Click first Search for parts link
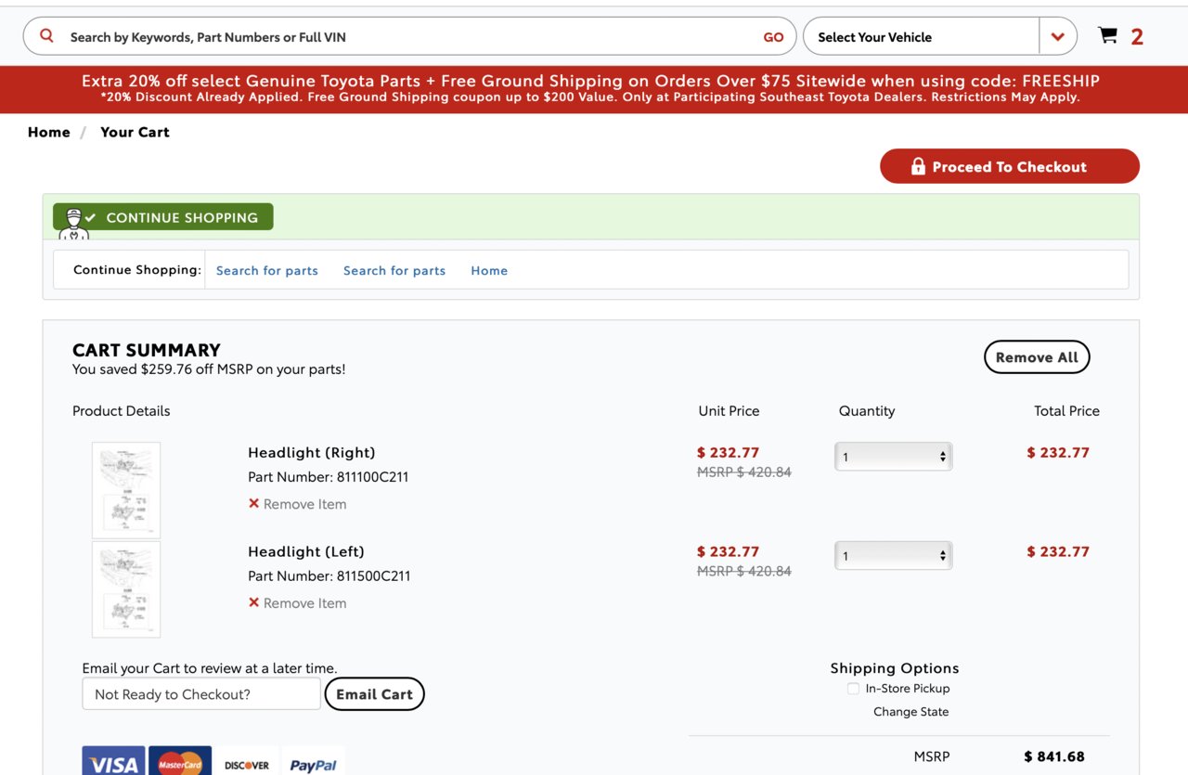The width and height of the screenshot is (1188, 775). click(x=267, y=270)
